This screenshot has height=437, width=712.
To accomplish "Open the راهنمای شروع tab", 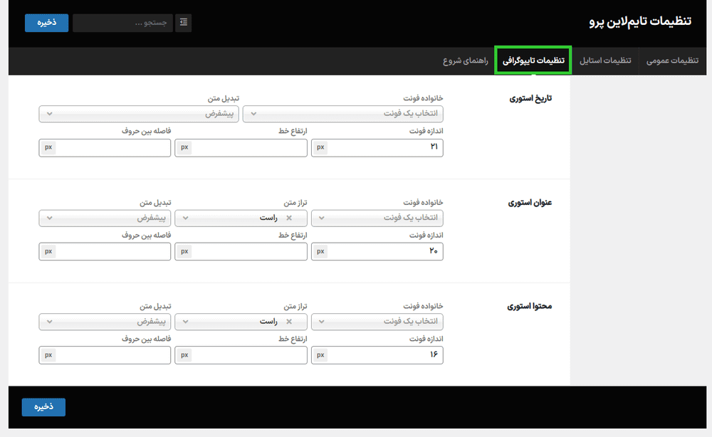I will click(x=466, y=60).
